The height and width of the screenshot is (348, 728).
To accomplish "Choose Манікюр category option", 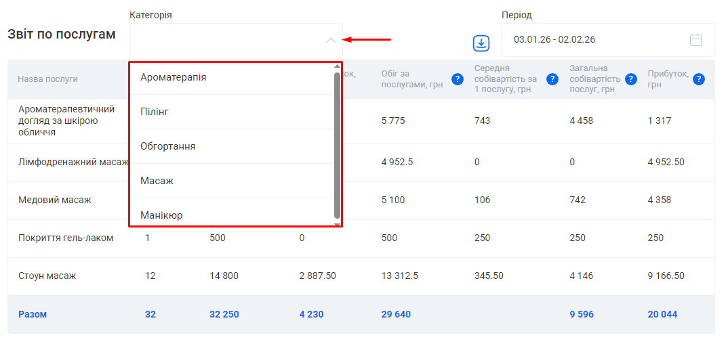I will (x=161, y=215).
